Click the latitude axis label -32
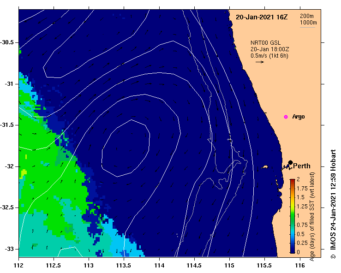 click(9, 166)
